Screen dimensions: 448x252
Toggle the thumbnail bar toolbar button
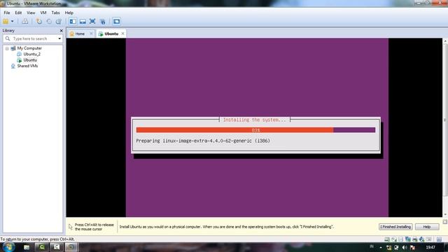pyautogui.click(x=83, y=22)
